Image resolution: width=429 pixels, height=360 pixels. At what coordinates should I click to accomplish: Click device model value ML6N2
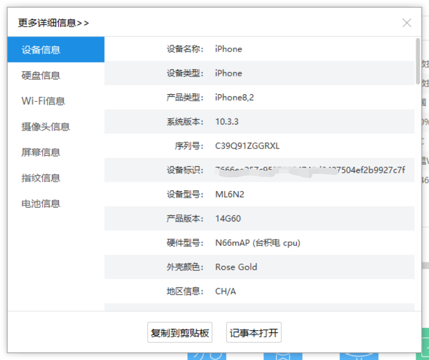(230, 194)
